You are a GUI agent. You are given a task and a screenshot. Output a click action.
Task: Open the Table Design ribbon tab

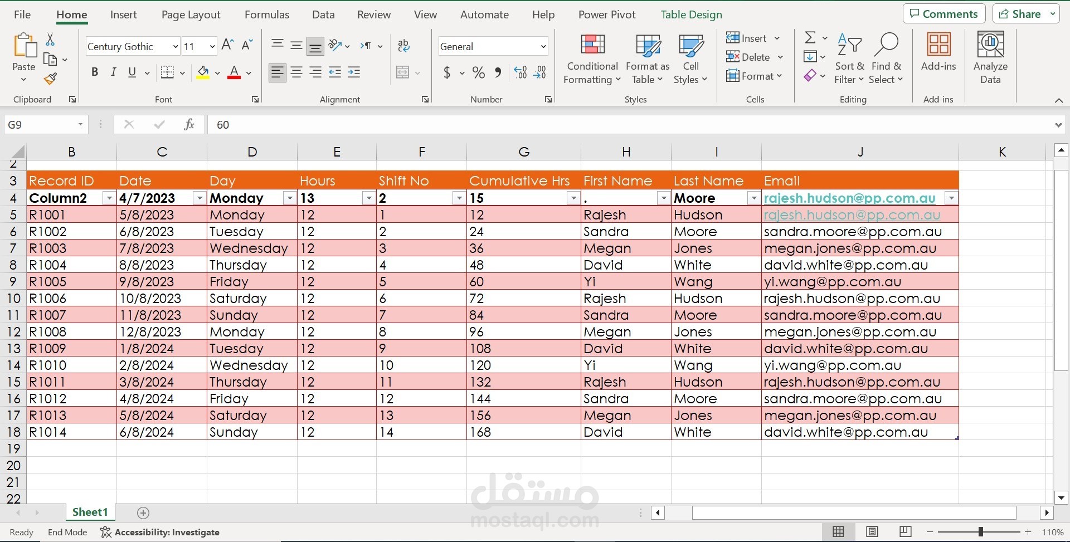click(691, 15)
